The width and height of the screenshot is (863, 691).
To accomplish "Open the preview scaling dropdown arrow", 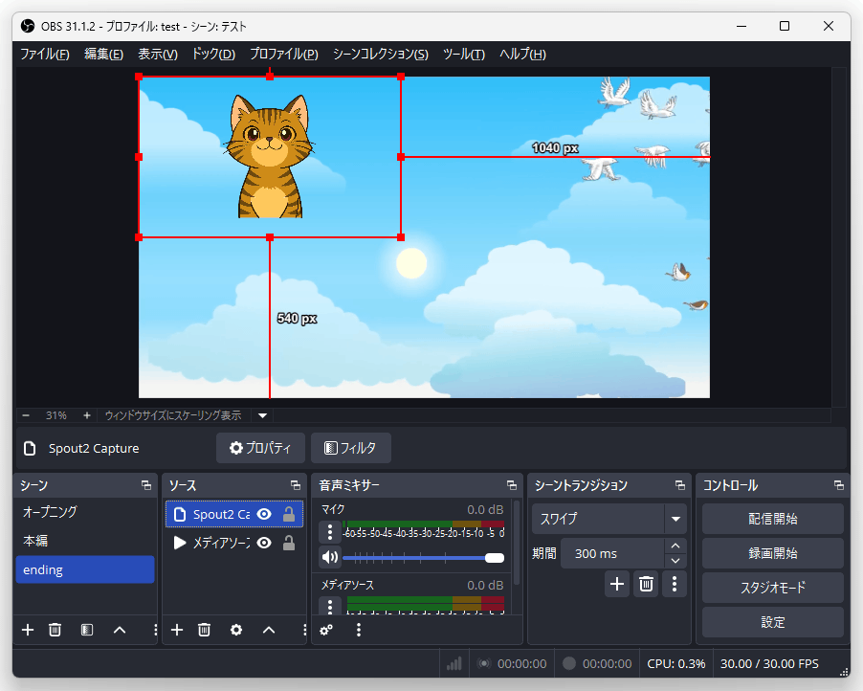I will [263, 415].
